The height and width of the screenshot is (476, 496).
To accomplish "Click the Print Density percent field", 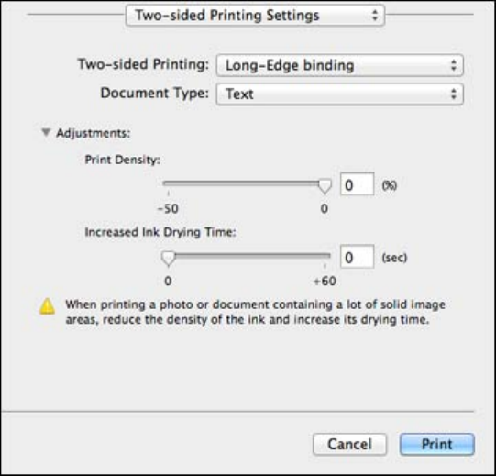I will point(358,184).
